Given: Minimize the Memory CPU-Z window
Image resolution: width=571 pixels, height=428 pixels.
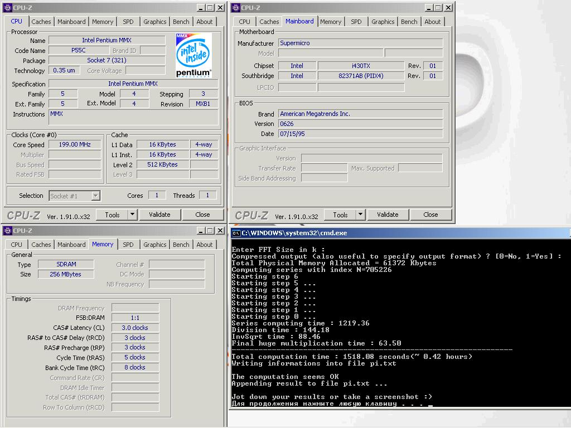Looking at the screenshot, I should (201, 231).
